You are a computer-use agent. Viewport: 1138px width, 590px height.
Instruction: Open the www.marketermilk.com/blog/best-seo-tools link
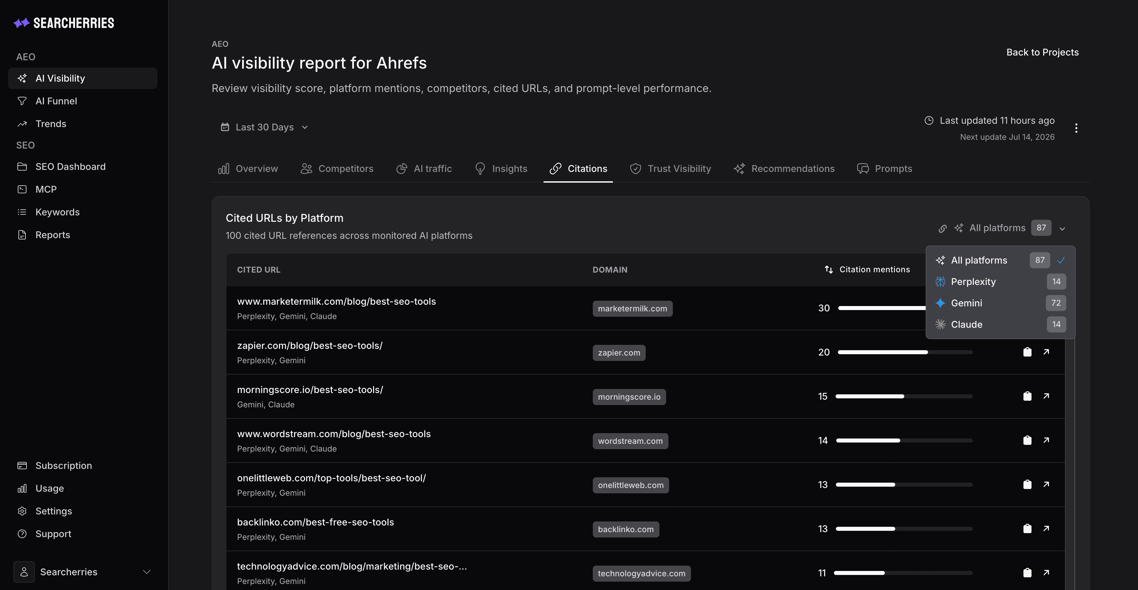click(336, 301)
